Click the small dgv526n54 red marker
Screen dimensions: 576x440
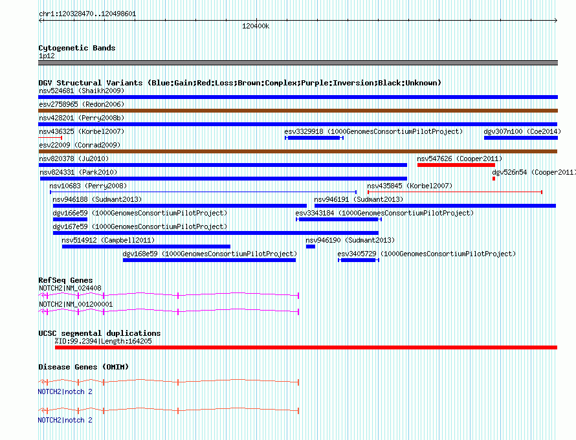coord(494,179)
